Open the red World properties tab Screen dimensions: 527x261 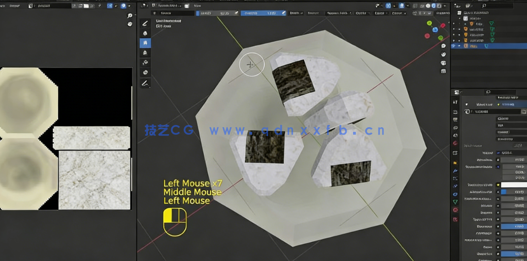pos(455,143)
